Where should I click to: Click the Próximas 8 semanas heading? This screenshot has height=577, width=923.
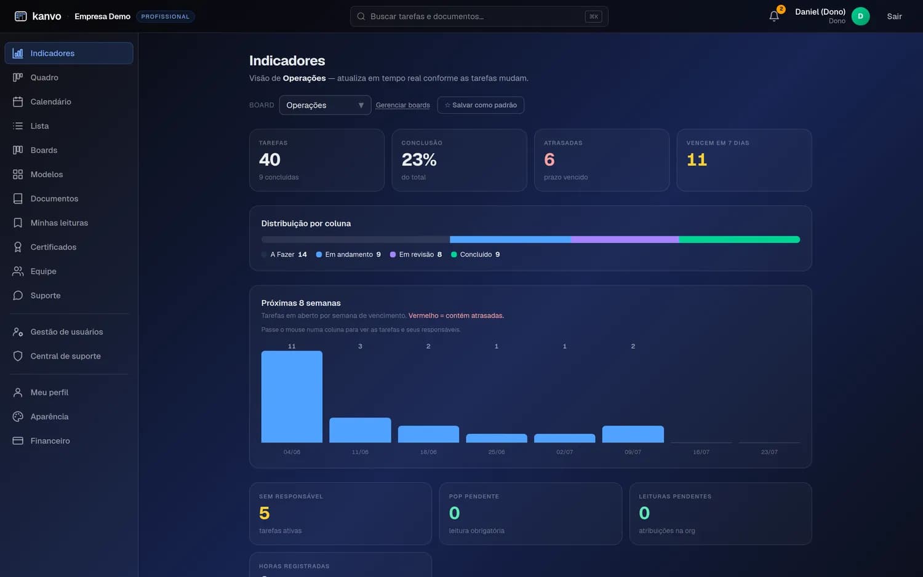coord(301,303)
